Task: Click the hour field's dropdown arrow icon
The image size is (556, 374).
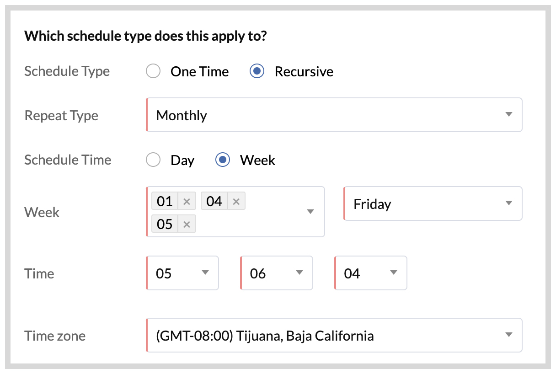Action: coord(204,273)
